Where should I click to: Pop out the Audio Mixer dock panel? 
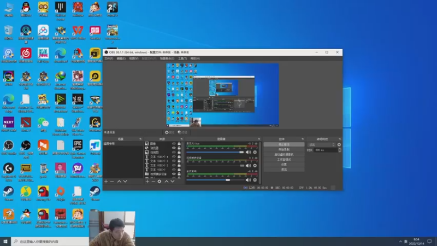pos(259,139)
